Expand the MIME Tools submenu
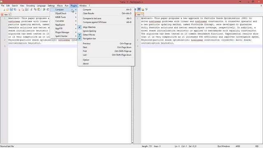The height and width of the screenshot is (148, 263). [x=64, y=17]
